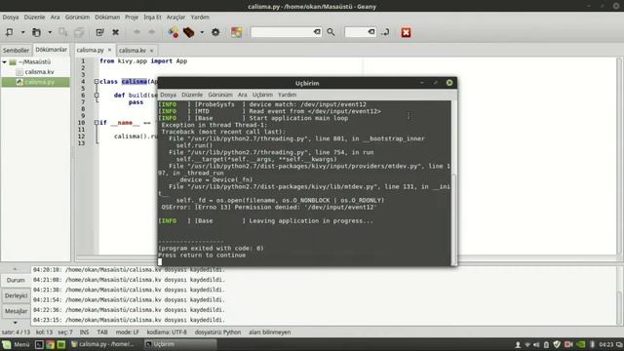This screenshot has width=624, height=351.
Task: Click the Run gear toolbar icon
Action: pos(215,32)
